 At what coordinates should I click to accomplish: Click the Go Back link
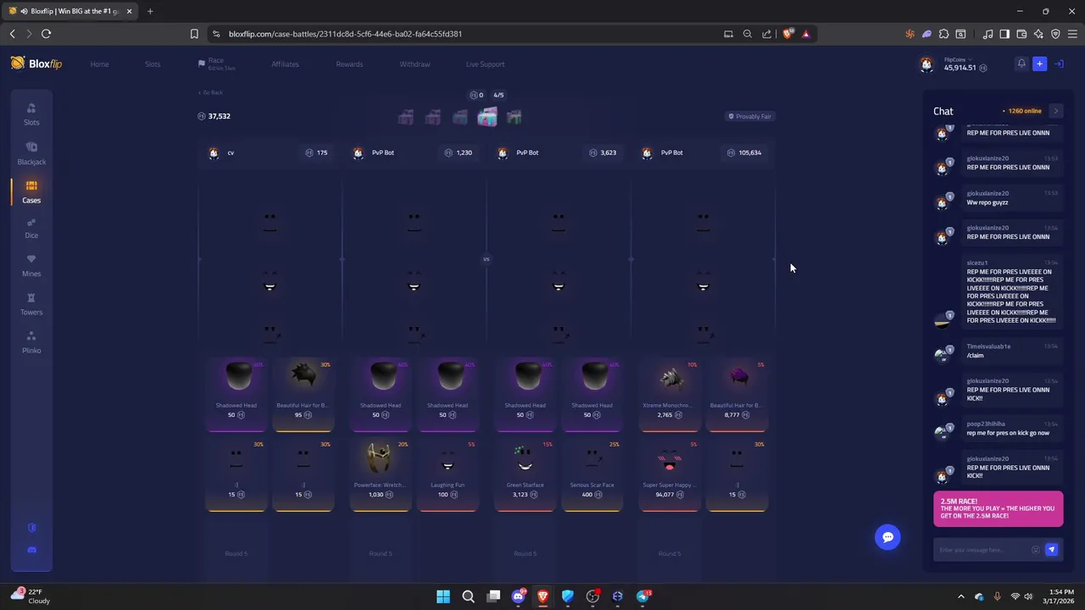[x=210, y=92]
